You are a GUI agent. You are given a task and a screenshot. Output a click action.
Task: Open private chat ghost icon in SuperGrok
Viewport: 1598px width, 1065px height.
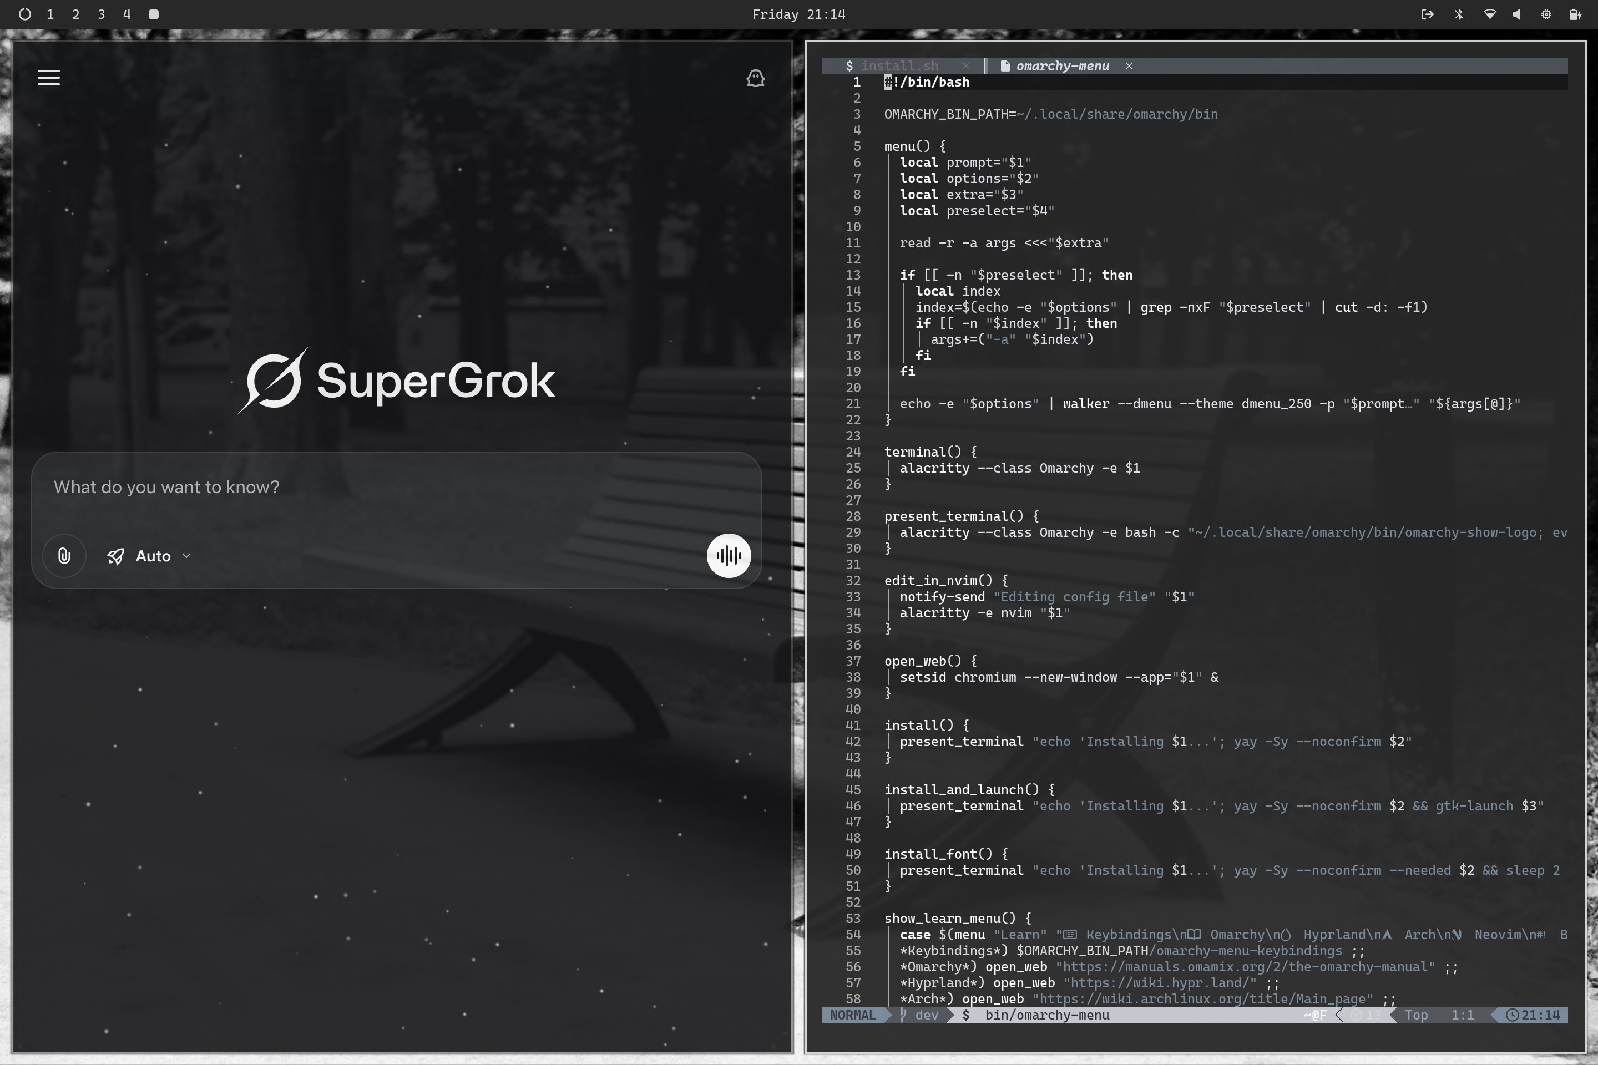click(x=756, y=78)
